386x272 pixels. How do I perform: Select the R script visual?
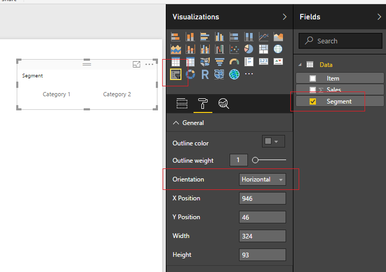(205, 74)
